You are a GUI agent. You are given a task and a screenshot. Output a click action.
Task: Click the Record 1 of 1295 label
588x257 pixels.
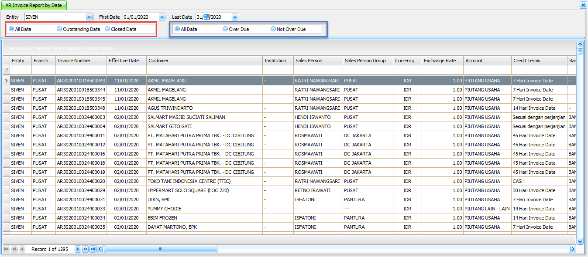(50, 249)
